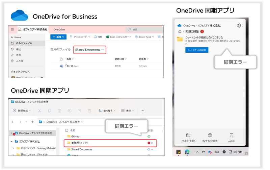
Task: Click フォルダーを開く in the sync panel
Action: [x=188, y=138]
